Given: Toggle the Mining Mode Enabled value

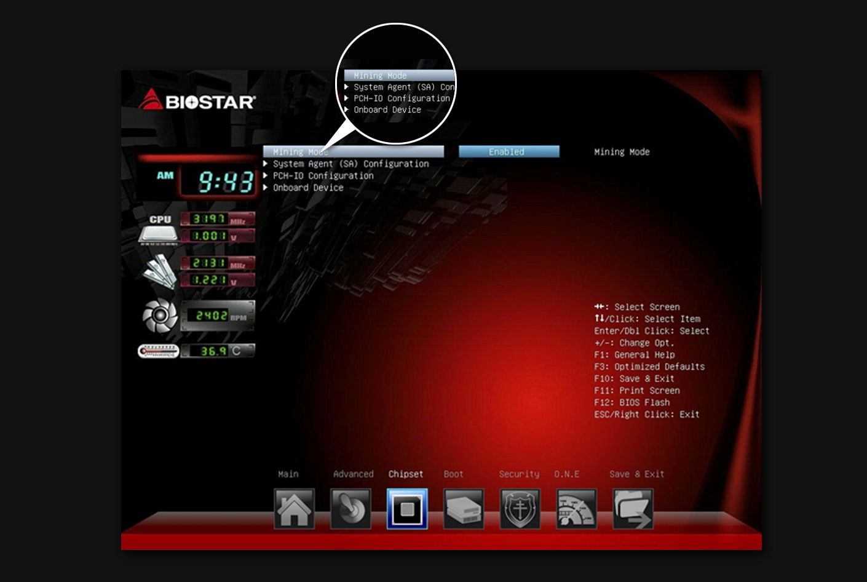Looking at the screenshot, I should click(509, 152).
